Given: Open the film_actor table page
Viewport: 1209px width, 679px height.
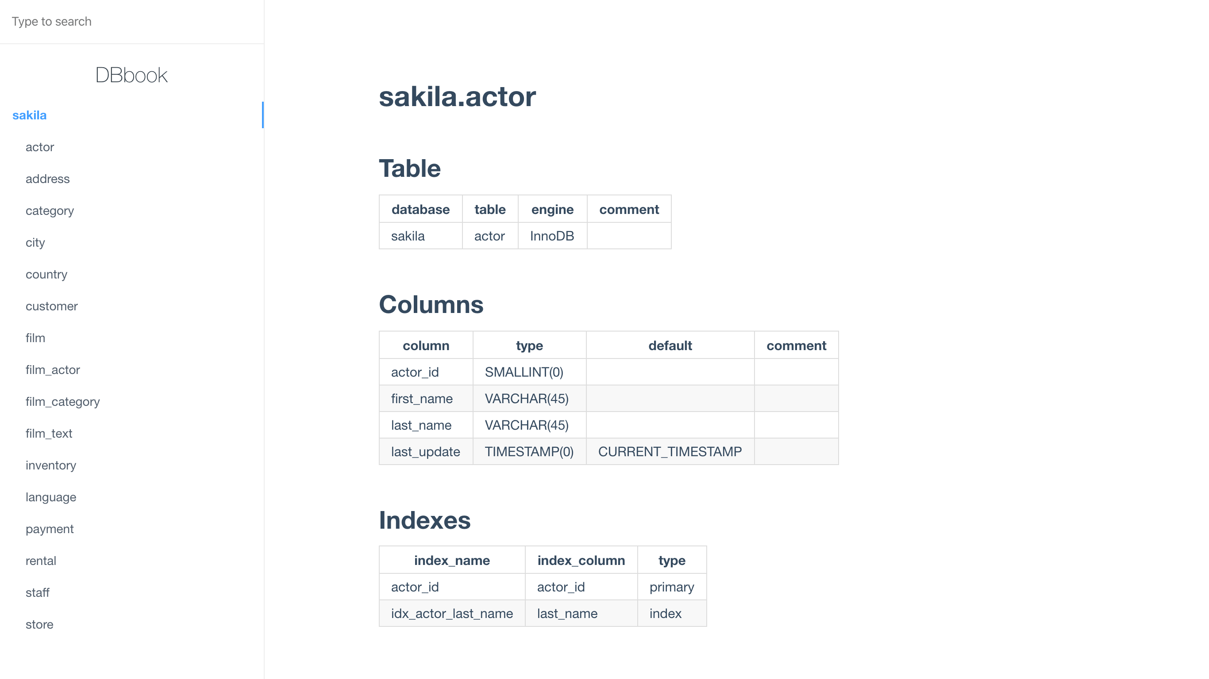Looking at the screenshot, I should (x=53, y=370).
